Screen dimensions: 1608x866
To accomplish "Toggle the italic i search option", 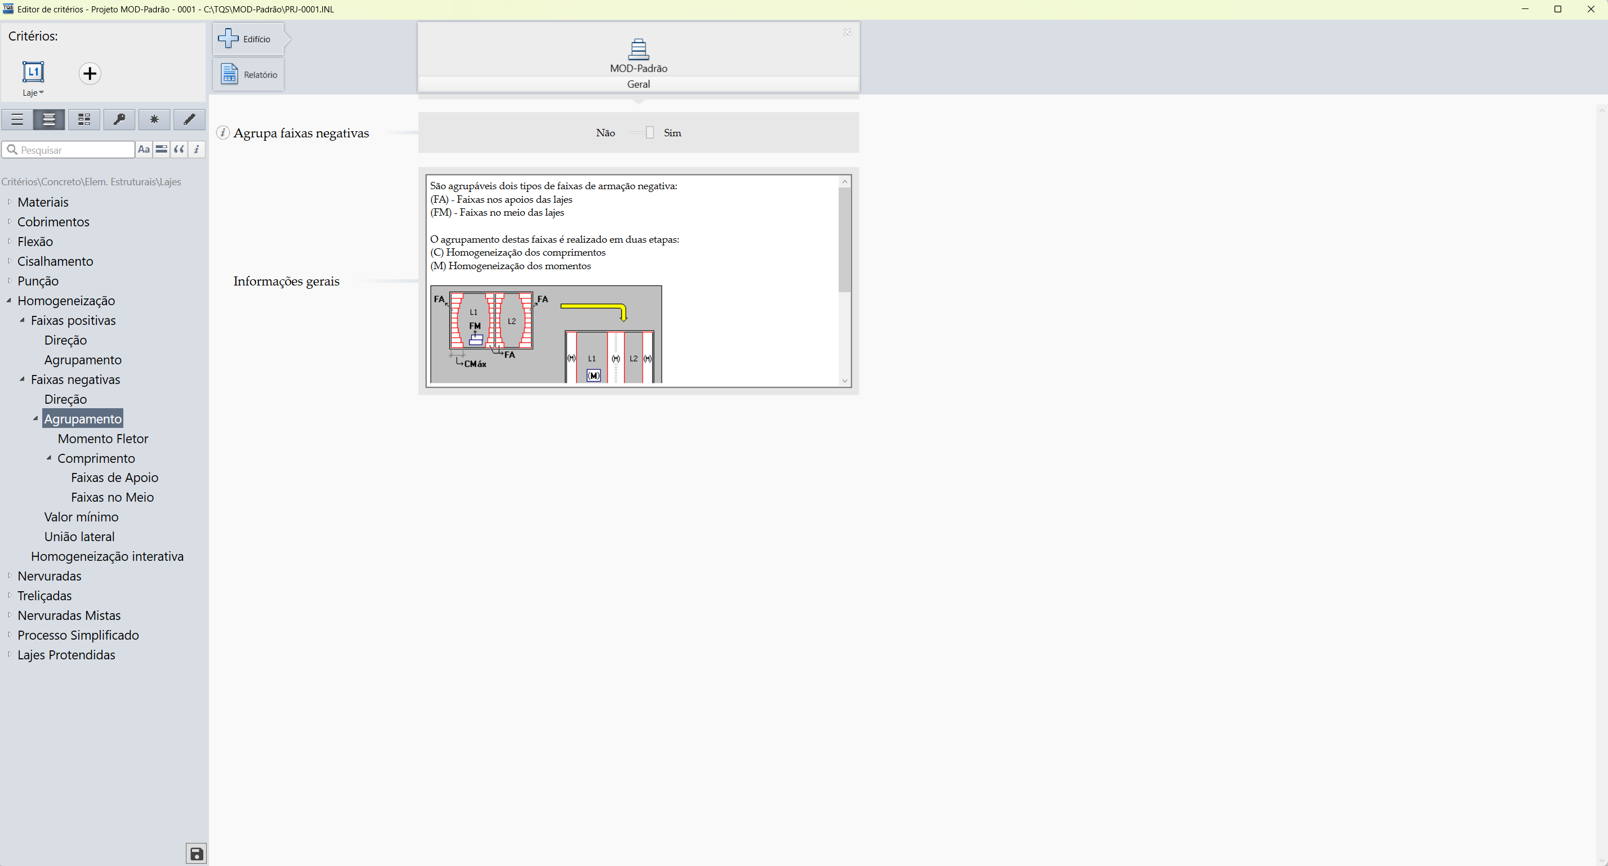I will pyautogui.click(x=197, y=150).
